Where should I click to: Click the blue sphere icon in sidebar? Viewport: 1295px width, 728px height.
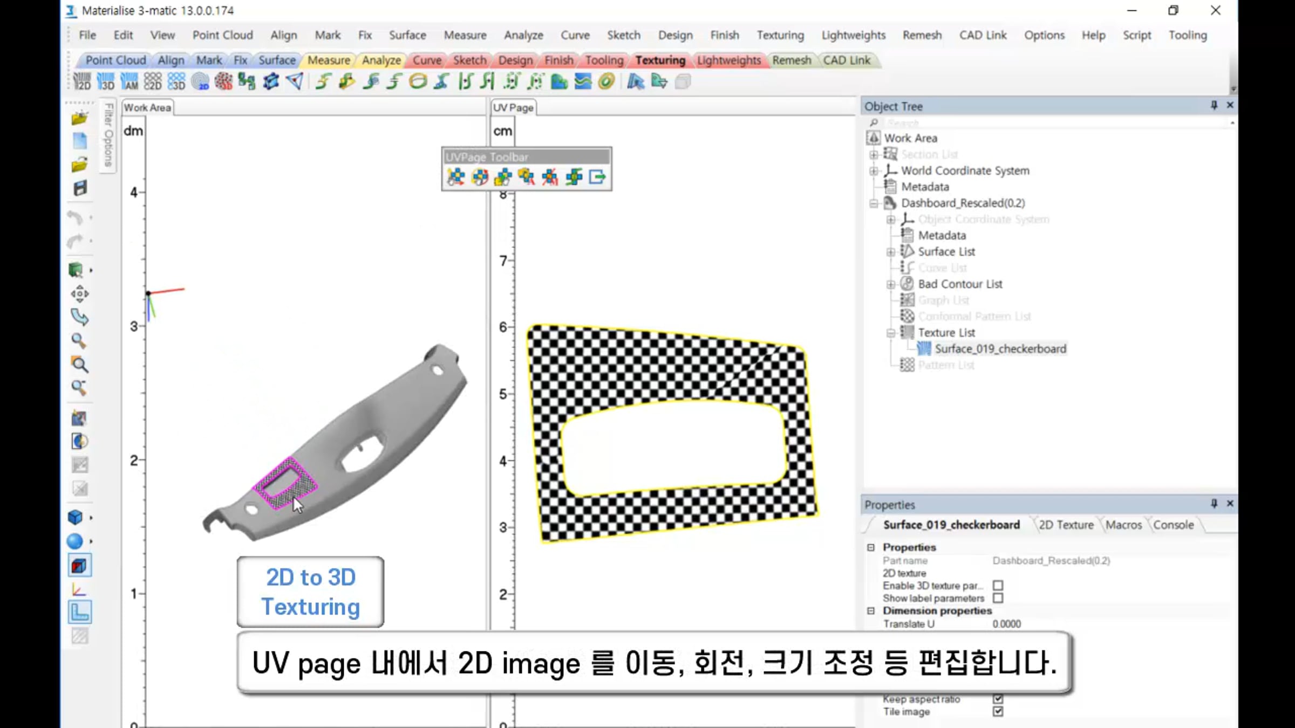pyautogui.click(x=76, y=541)
